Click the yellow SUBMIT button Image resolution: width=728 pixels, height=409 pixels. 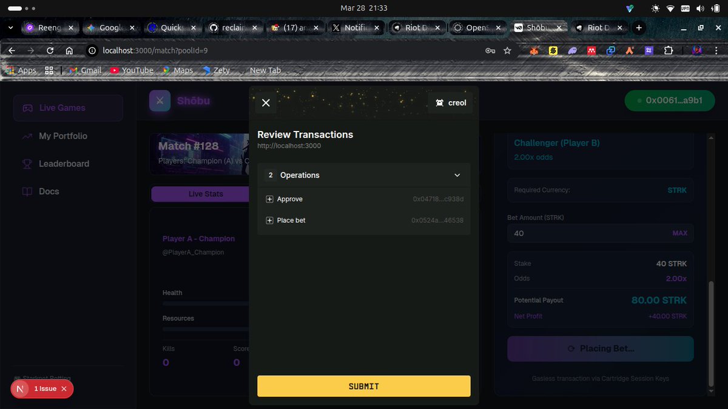(x=364, y=386)
